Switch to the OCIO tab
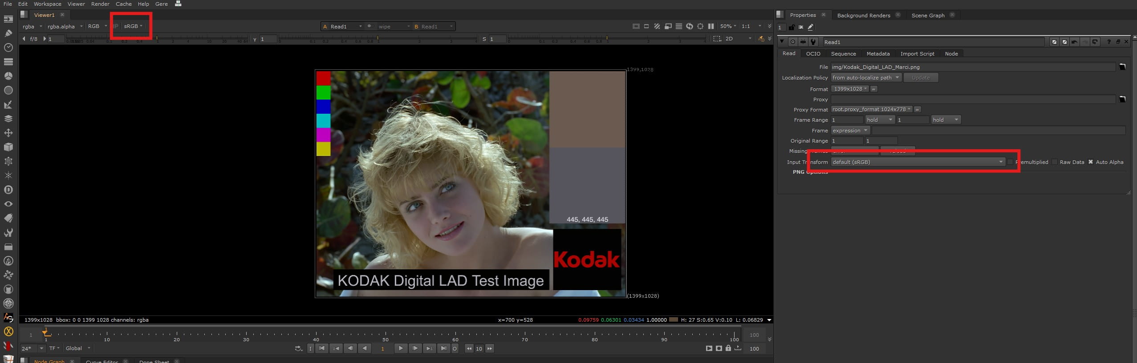 tap(813, 54)
